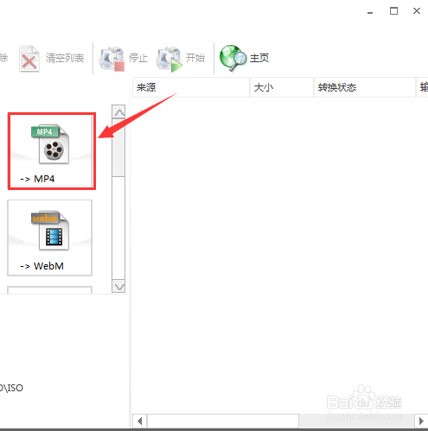This screenshot has height=431, width=428.
Task: Click the start conversion icon
Action: 169,59
